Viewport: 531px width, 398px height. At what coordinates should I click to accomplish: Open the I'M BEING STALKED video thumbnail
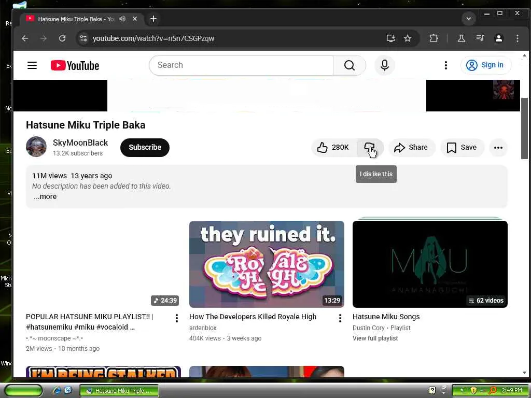click(103, 371)
